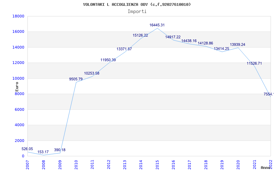Click the chart title VOLONTARI L ACCOGLIENZA ODV
This screenshot has height=171, width=274.
pos(137,4)
